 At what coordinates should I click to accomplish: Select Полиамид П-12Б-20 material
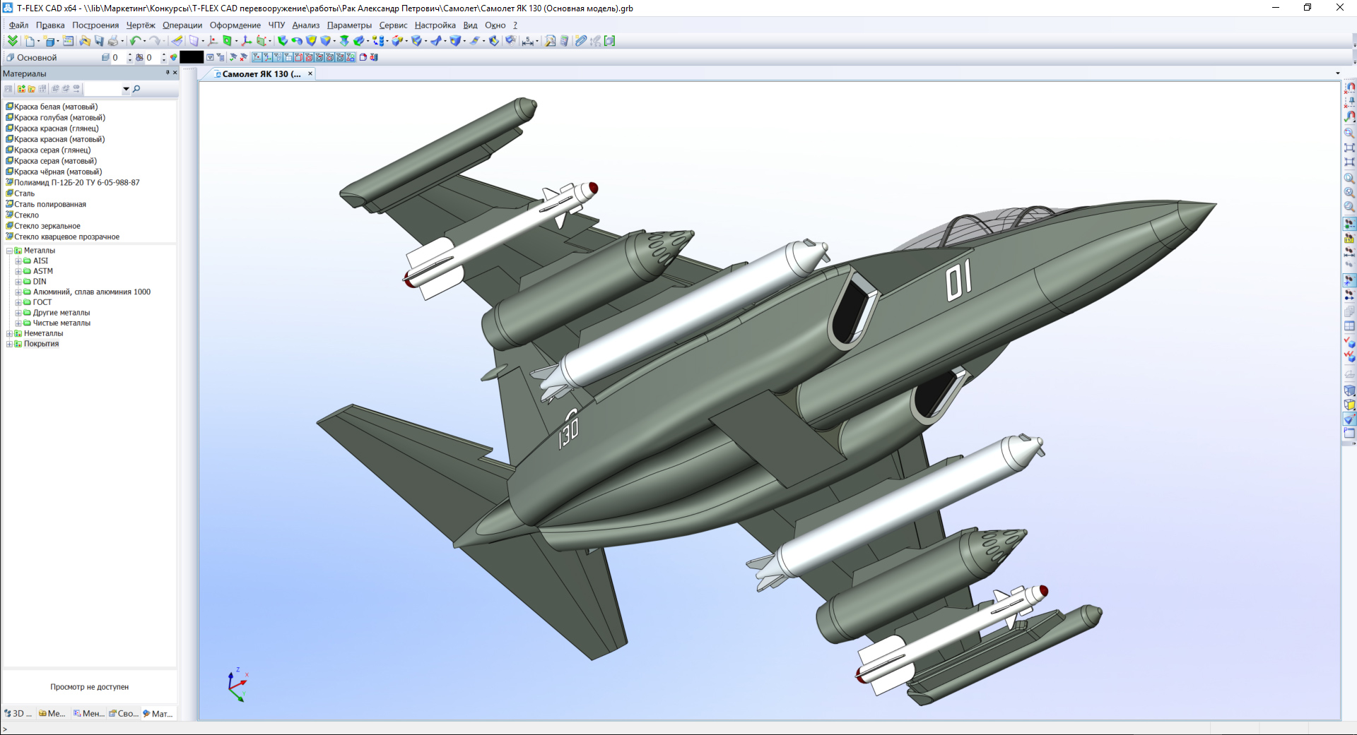pos(77,183)
